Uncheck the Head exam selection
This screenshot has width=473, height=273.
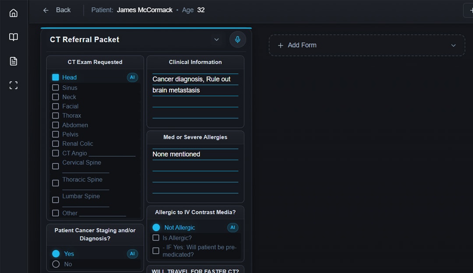[55, 77]
